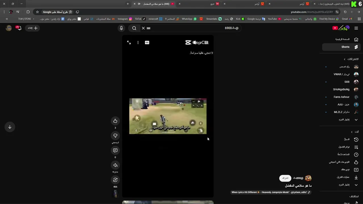
Task: Open the Create (إنشاء) button
Action: point(33,28)
